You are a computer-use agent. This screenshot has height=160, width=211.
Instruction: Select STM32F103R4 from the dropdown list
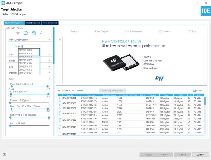click(29, 63)
